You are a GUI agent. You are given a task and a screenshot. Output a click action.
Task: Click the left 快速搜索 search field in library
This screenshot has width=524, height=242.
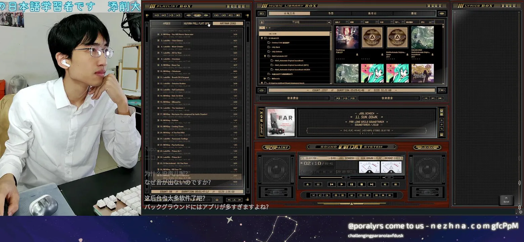click(294, 98)
